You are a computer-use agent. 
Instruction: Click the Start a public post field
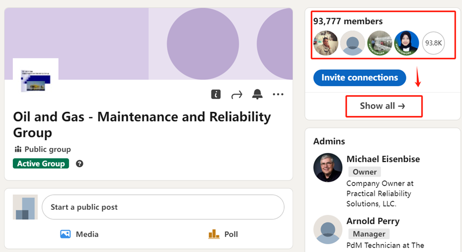163,207
